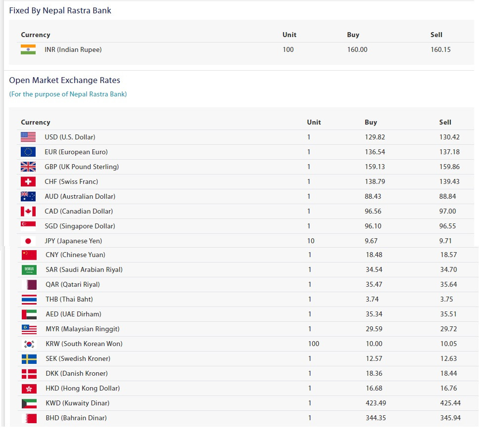Click the UK flag next to GBP
This screenshot has height=440, width=488.
click(28, 167)
